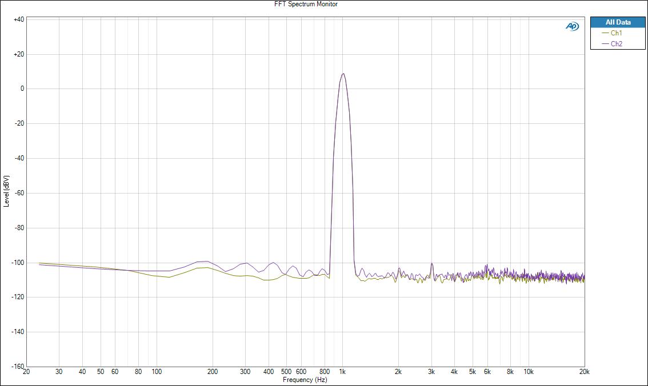Select the Ch1 label in the legend
The image size is (648, 386).
(x=616, y=33)
